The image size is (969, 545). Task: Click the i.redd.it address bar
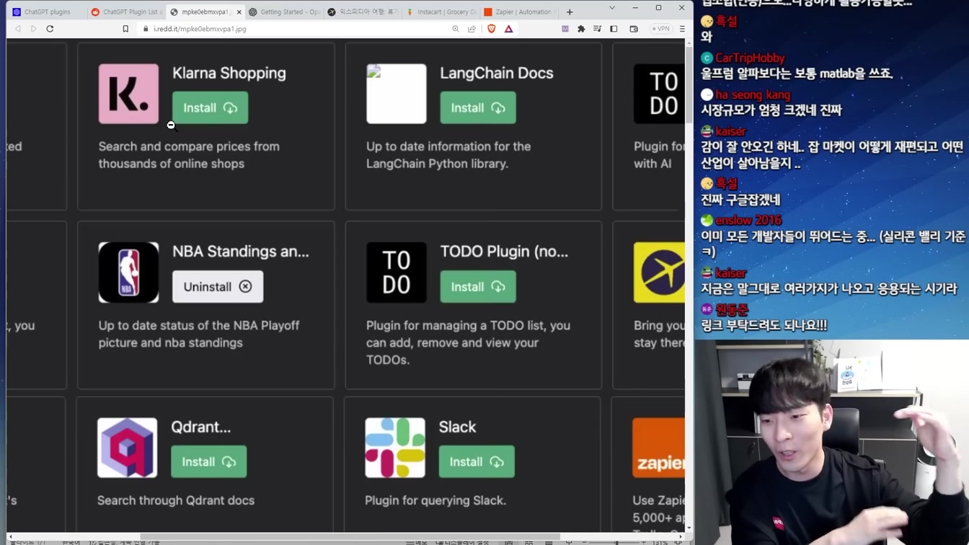coord(288,29)
